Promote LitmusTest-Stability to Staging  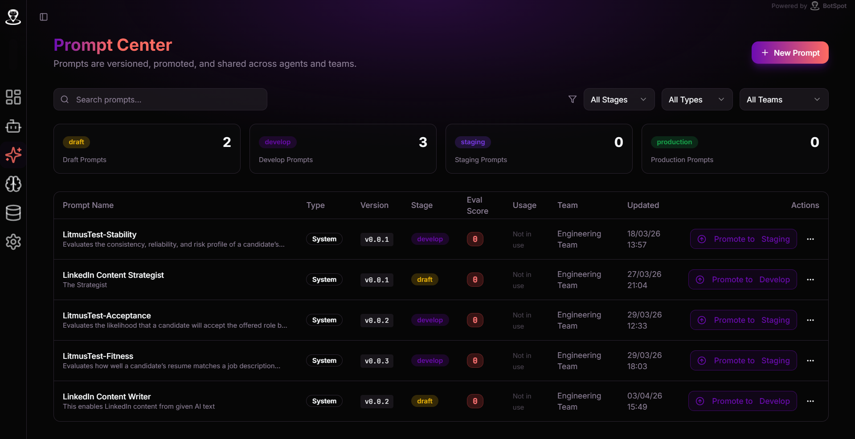pos(743,239)
